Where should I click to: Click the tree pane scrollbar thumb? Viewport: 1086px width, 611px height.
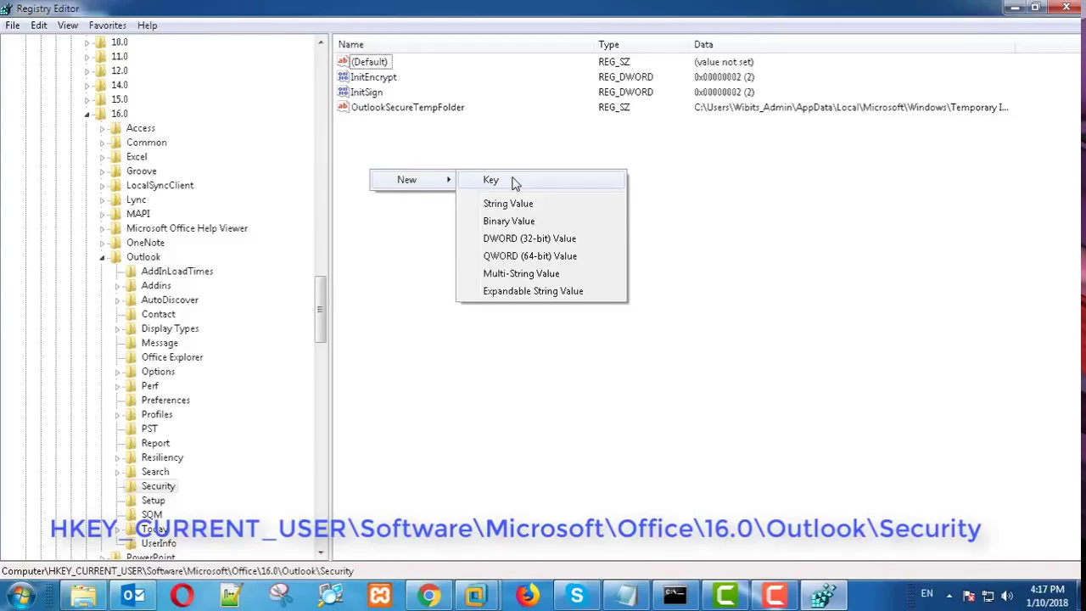(x=320, y=309)
